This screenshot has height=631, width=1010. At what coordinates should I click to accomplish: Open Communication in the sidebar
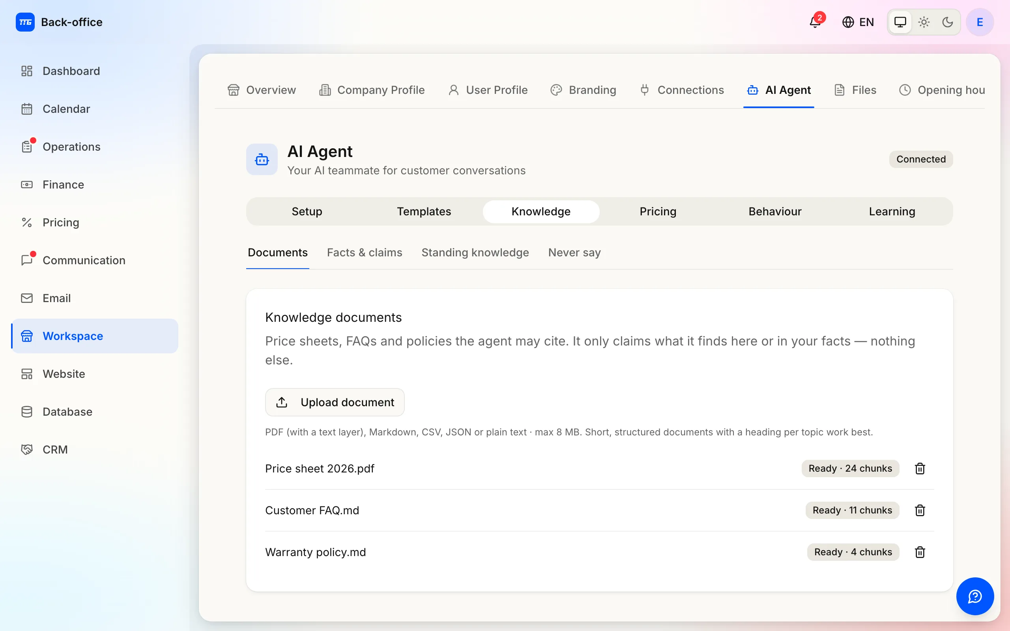pyautogui.click(x=95, y=260)
